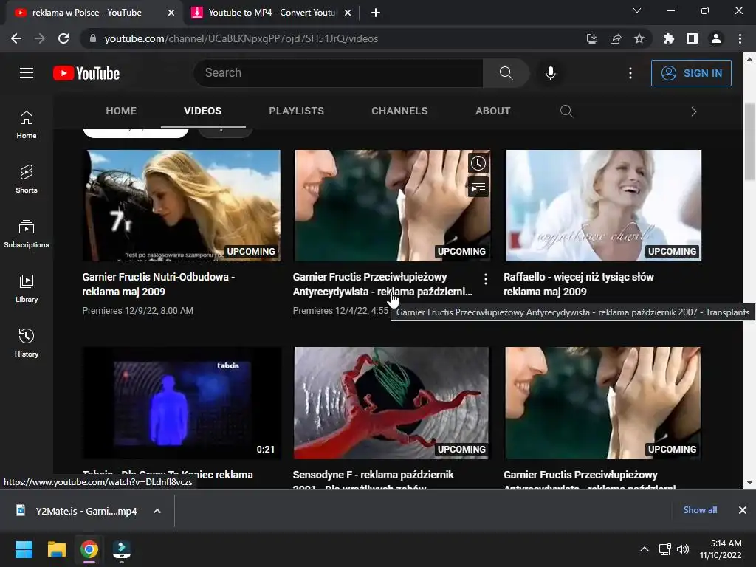The width and height of the screenshot is (756, 567).
Task: Open Sensodyne F video thumbnail
Action: pos(392,403)
